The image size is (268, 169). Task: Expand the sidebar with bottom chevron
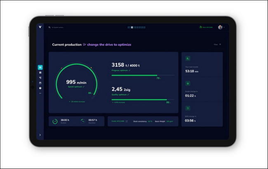coord(40,135)
